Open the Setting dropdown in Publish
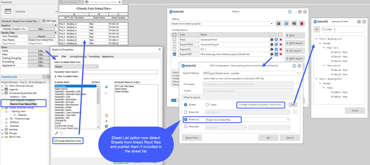370x165 pixels. click(x=222, y=23)
